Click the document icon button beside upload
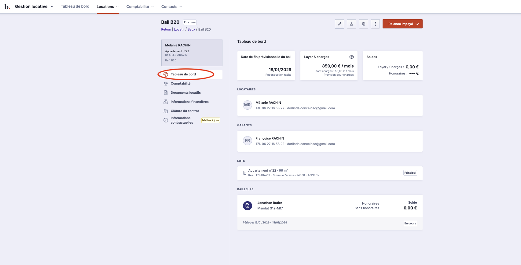This screenshot has height=265, width=521. click(x=363, y=24)
